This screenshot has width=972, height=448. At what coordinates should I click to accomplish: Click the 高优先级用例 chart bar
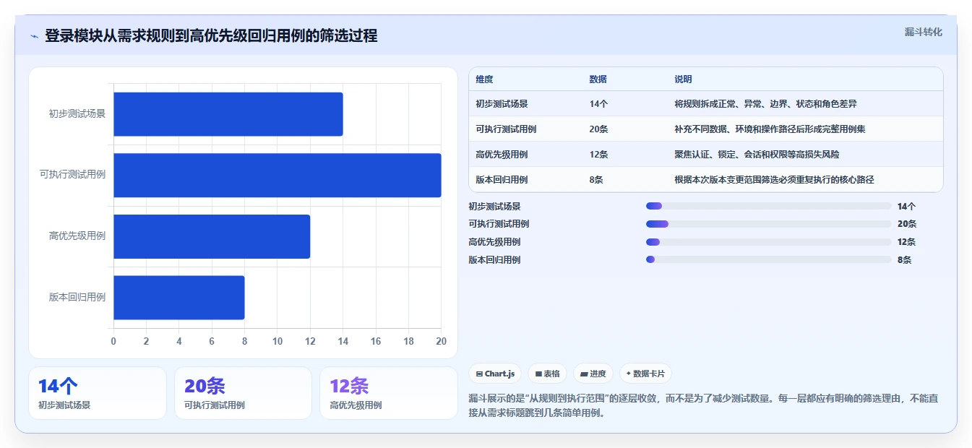pyautogui.click(x=212, y=236)
